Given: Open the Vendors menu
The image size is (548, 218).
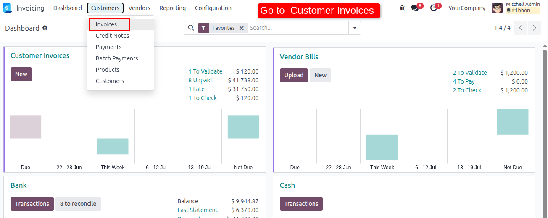Looking at the screenshot, I should (139, 8).
